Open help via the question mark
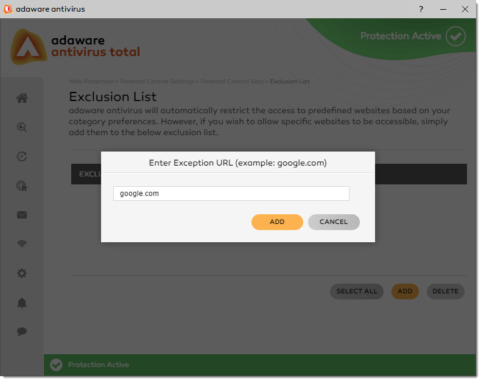The height and width of the screenshot is (381, 481). point(421,9)
